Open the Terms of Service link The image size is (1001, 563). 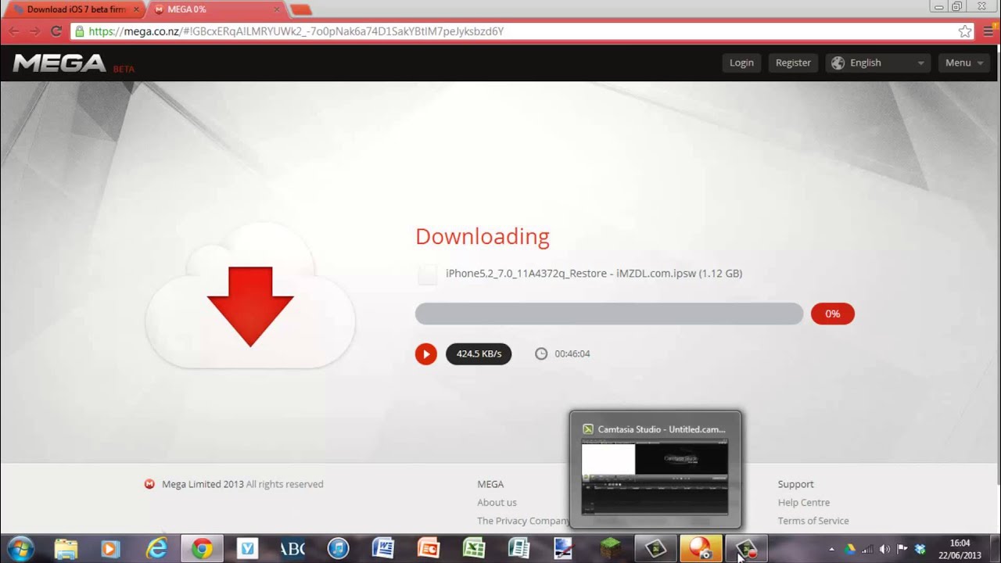[x=813, y=521]
